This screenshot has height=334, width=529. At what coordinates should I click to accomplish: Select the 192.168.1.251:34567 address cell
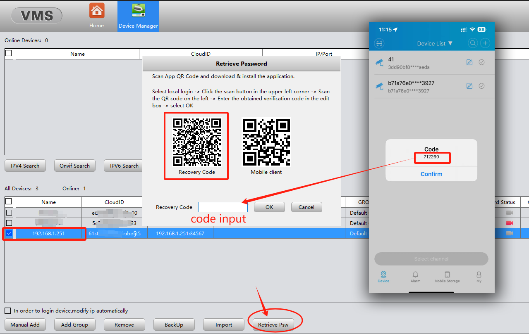coord(180,233)
